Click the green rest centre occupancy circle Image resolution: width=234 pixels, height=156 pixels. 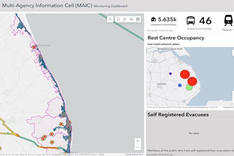(x=189, y=87)
